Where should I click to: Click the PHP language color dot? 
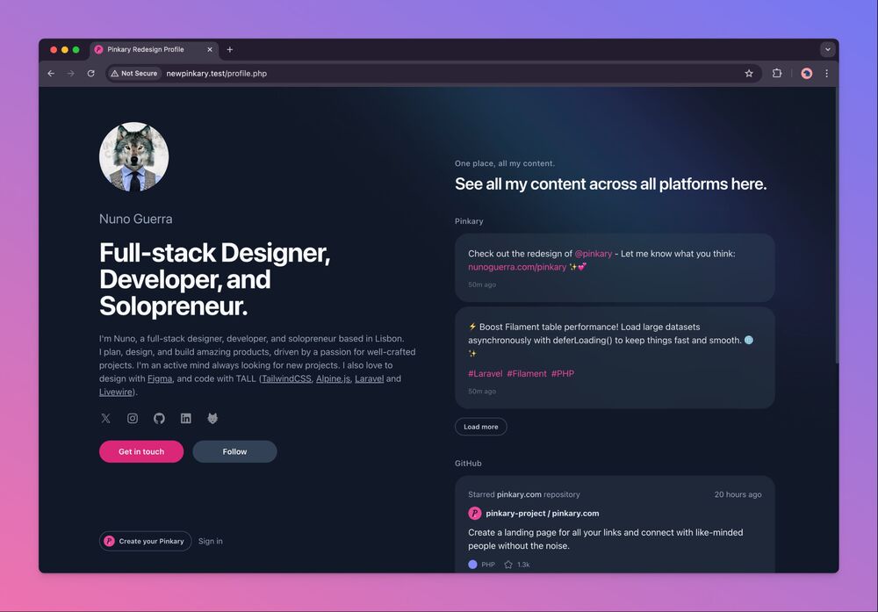(x=472, y=565)
